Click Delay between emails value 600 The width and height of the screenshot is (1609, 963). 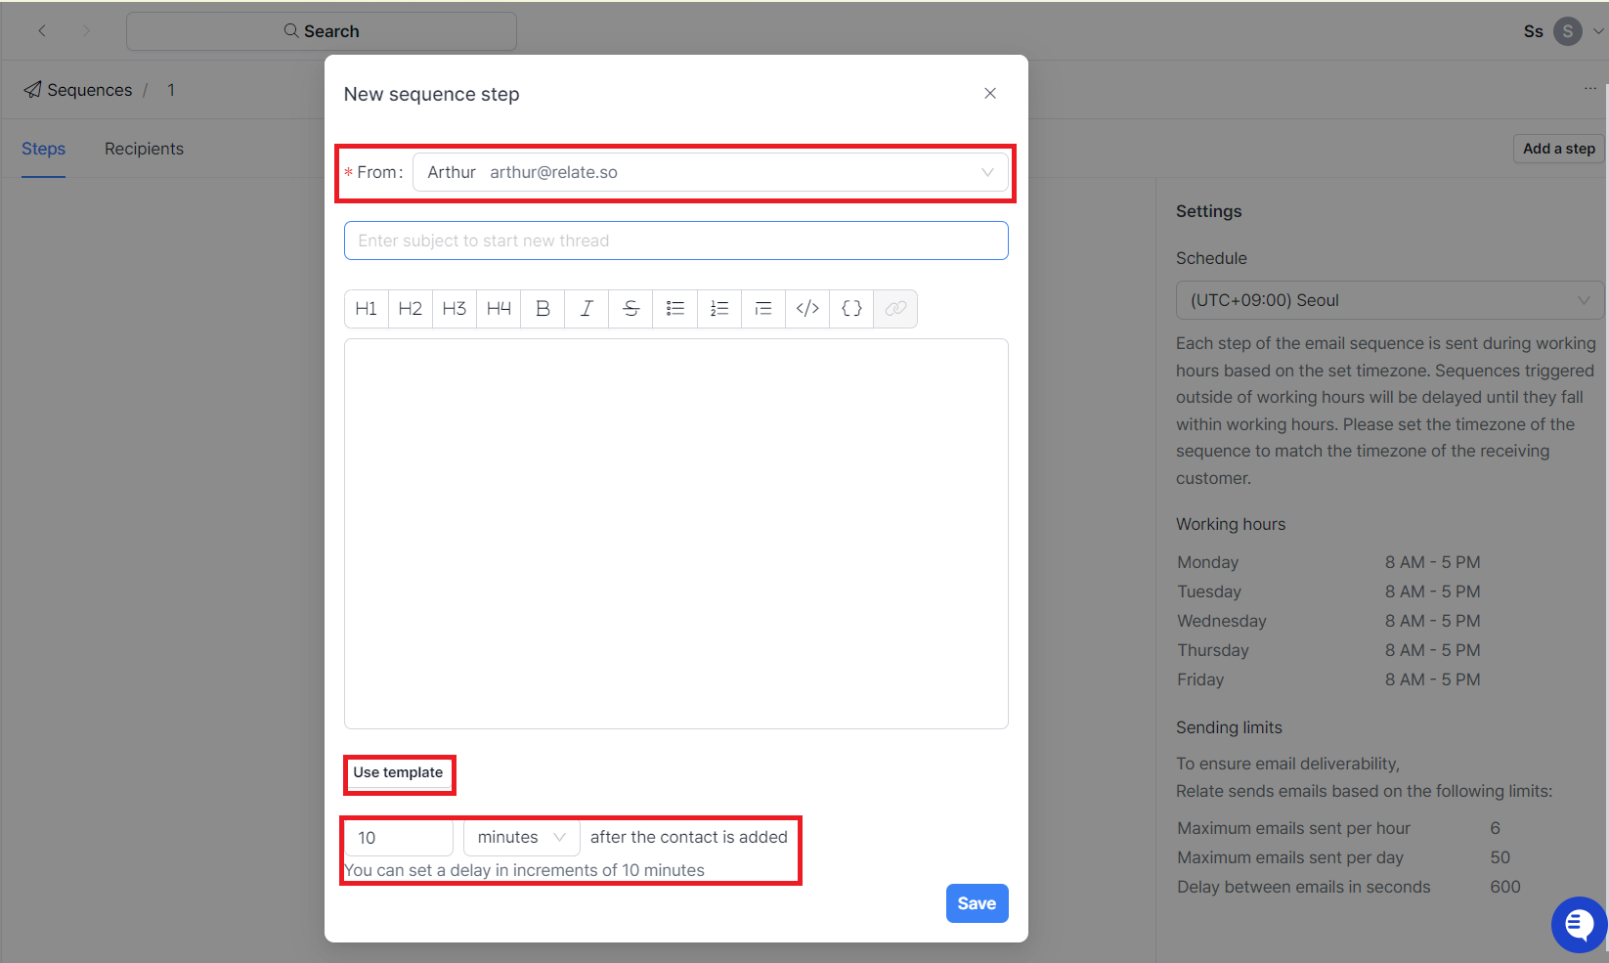pyautogui.click(x=1505, y=887)
